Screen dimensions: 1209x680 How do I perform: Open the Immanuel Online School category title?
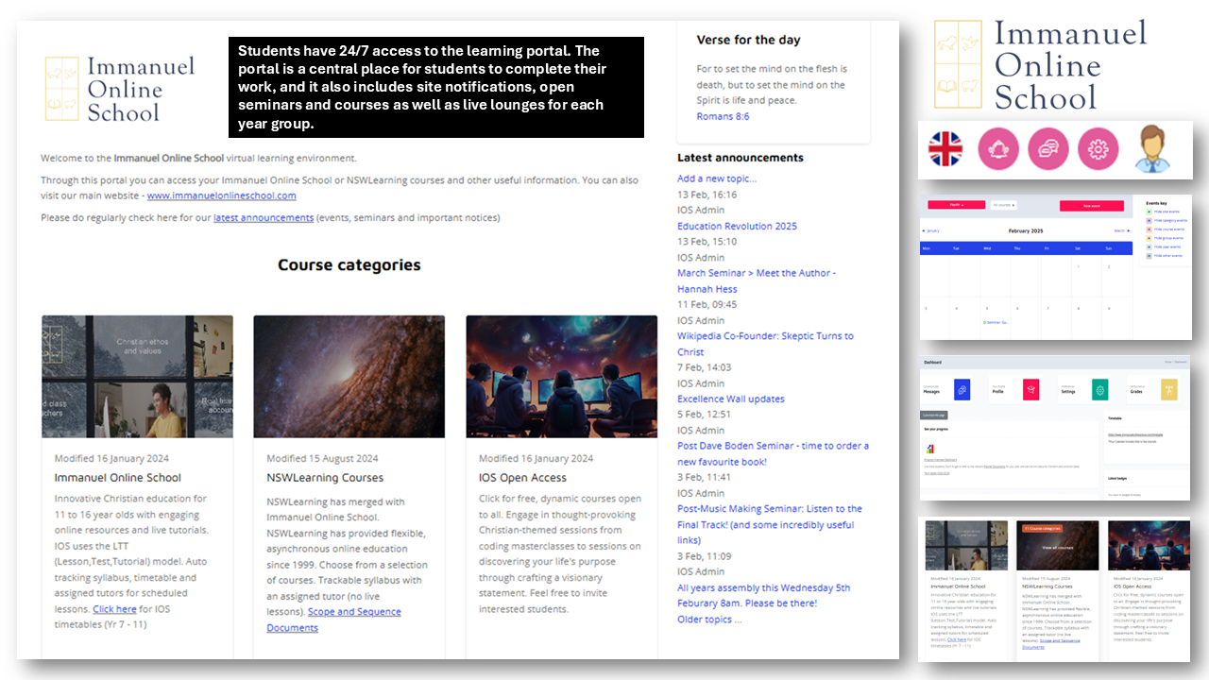(118, 478)
